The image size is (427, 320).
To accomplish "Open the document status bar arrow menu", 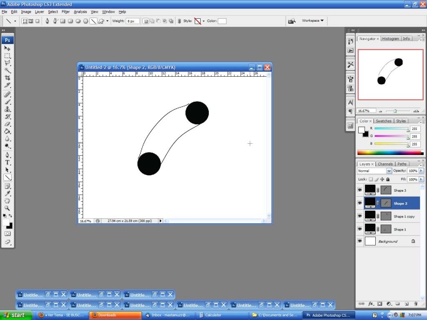I will (161, 221).
